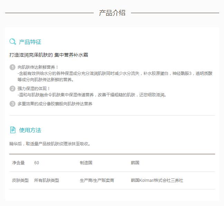This screenshot has width=224, height=206.
Task: Click the 韩国 country value
Action: (x=135, y=163)
